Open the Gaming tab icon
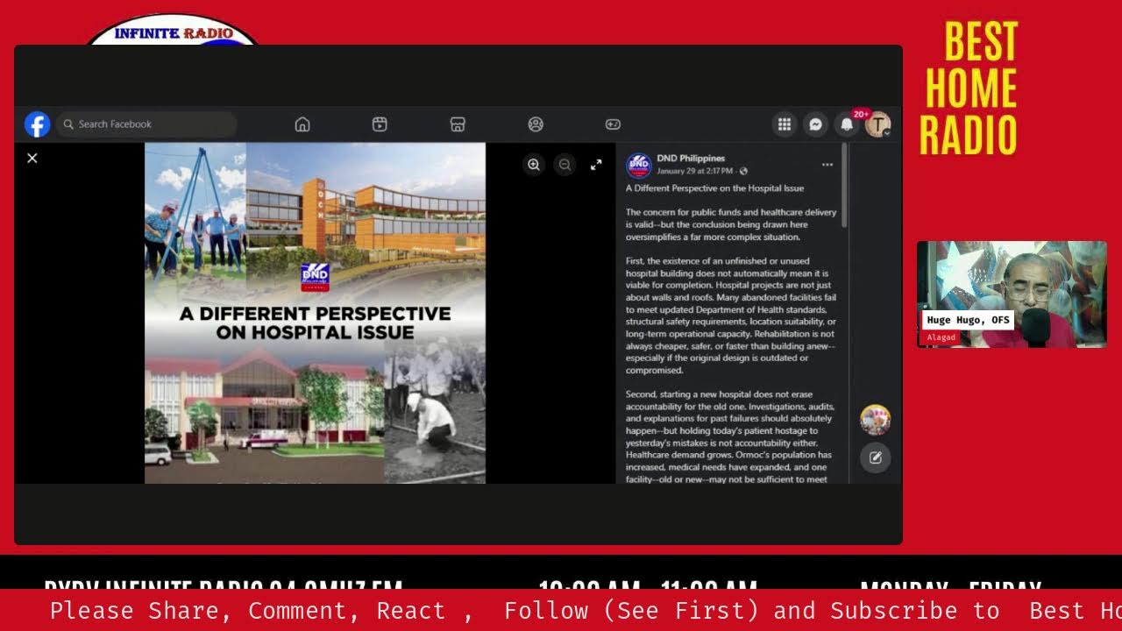 pyautogui.click(x=613, y=124)
